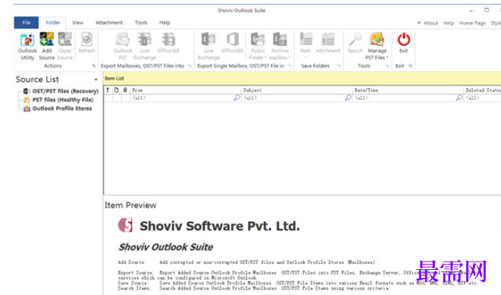The width and height of the screenshot is (501, 295).
Task: Click the Subject filter search icon
Action: 348,98
